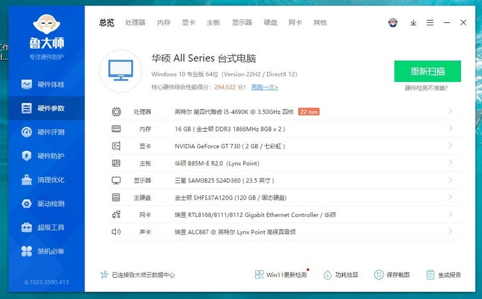
Task: Open 清理优化 broom icon
Action: tap(27, 180)
